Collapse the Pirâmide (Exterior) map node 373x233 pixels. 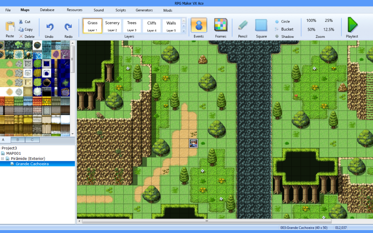click(3, 159)
